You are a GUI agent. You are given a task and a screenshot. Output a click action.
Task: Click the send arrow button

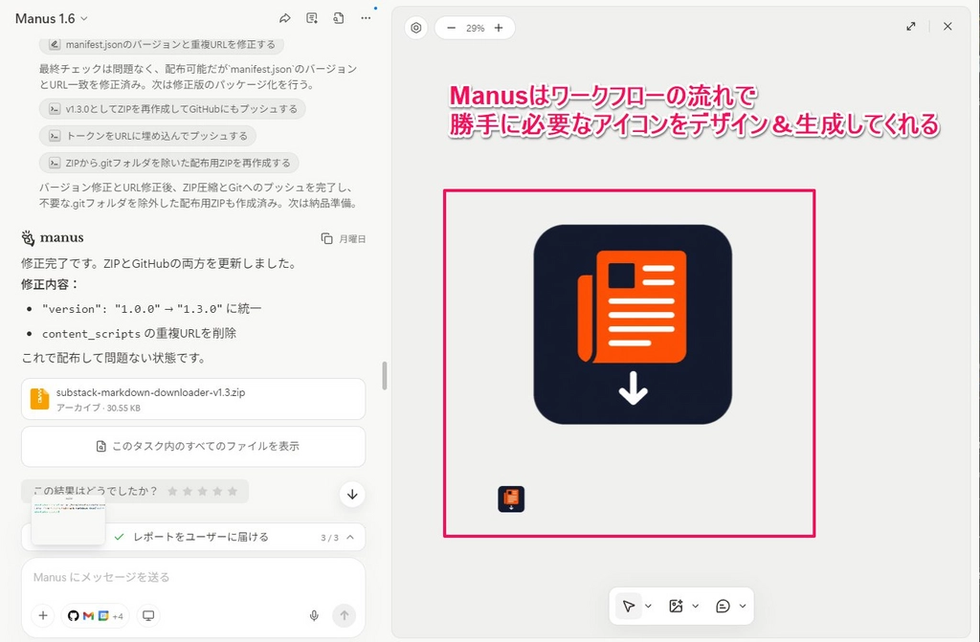click(x=345, y=616)
